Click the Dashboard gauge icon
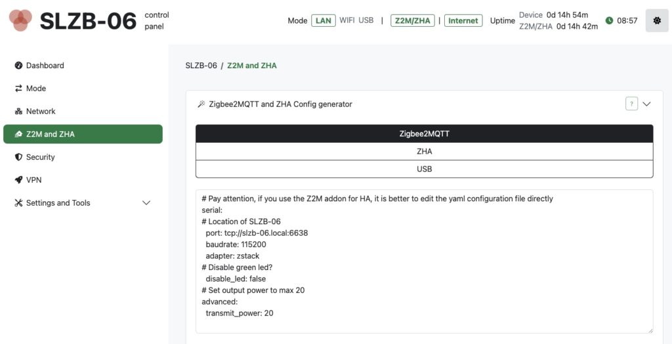 pyautogui.click(x=18, y=66)
